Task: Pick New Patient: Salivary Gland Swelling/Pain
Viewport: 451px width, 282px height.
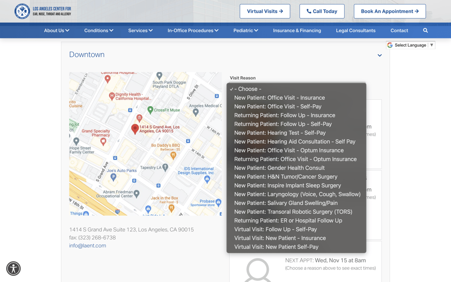Action: (x=296, y=203)
